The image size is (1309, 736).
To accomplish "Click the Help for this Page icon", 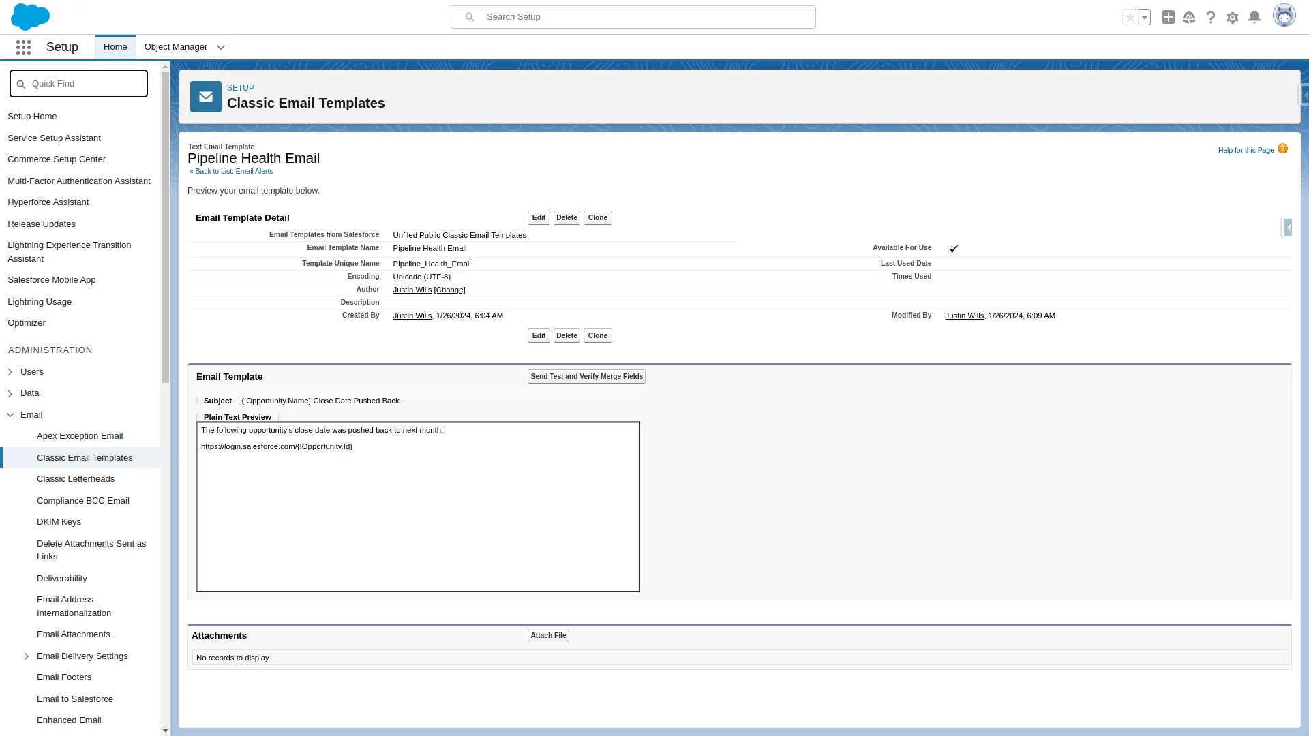I will click(1283, 149).
